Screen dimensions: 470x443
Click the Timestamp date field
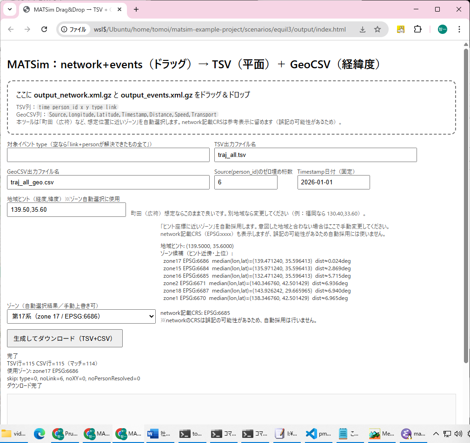pos(333,182)
